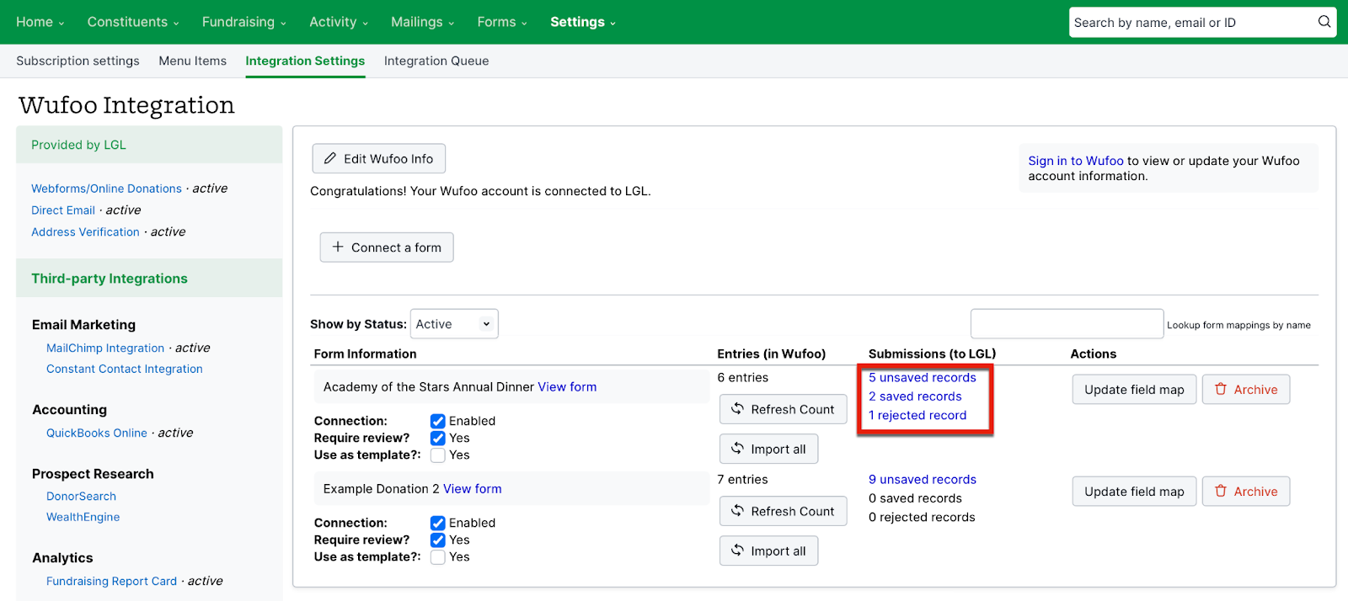Open the Sign in to Wufoo link
Image resolution: width=1348 pixels, height=601 pixels.
[1076, 161]
